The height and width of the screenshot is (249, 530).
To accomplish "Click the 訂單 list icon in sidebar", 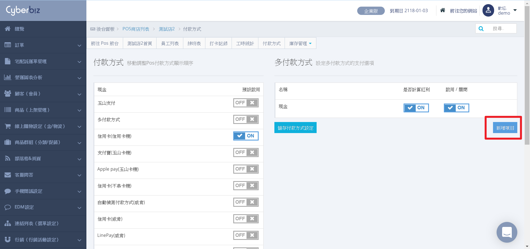I will point(8,45).
